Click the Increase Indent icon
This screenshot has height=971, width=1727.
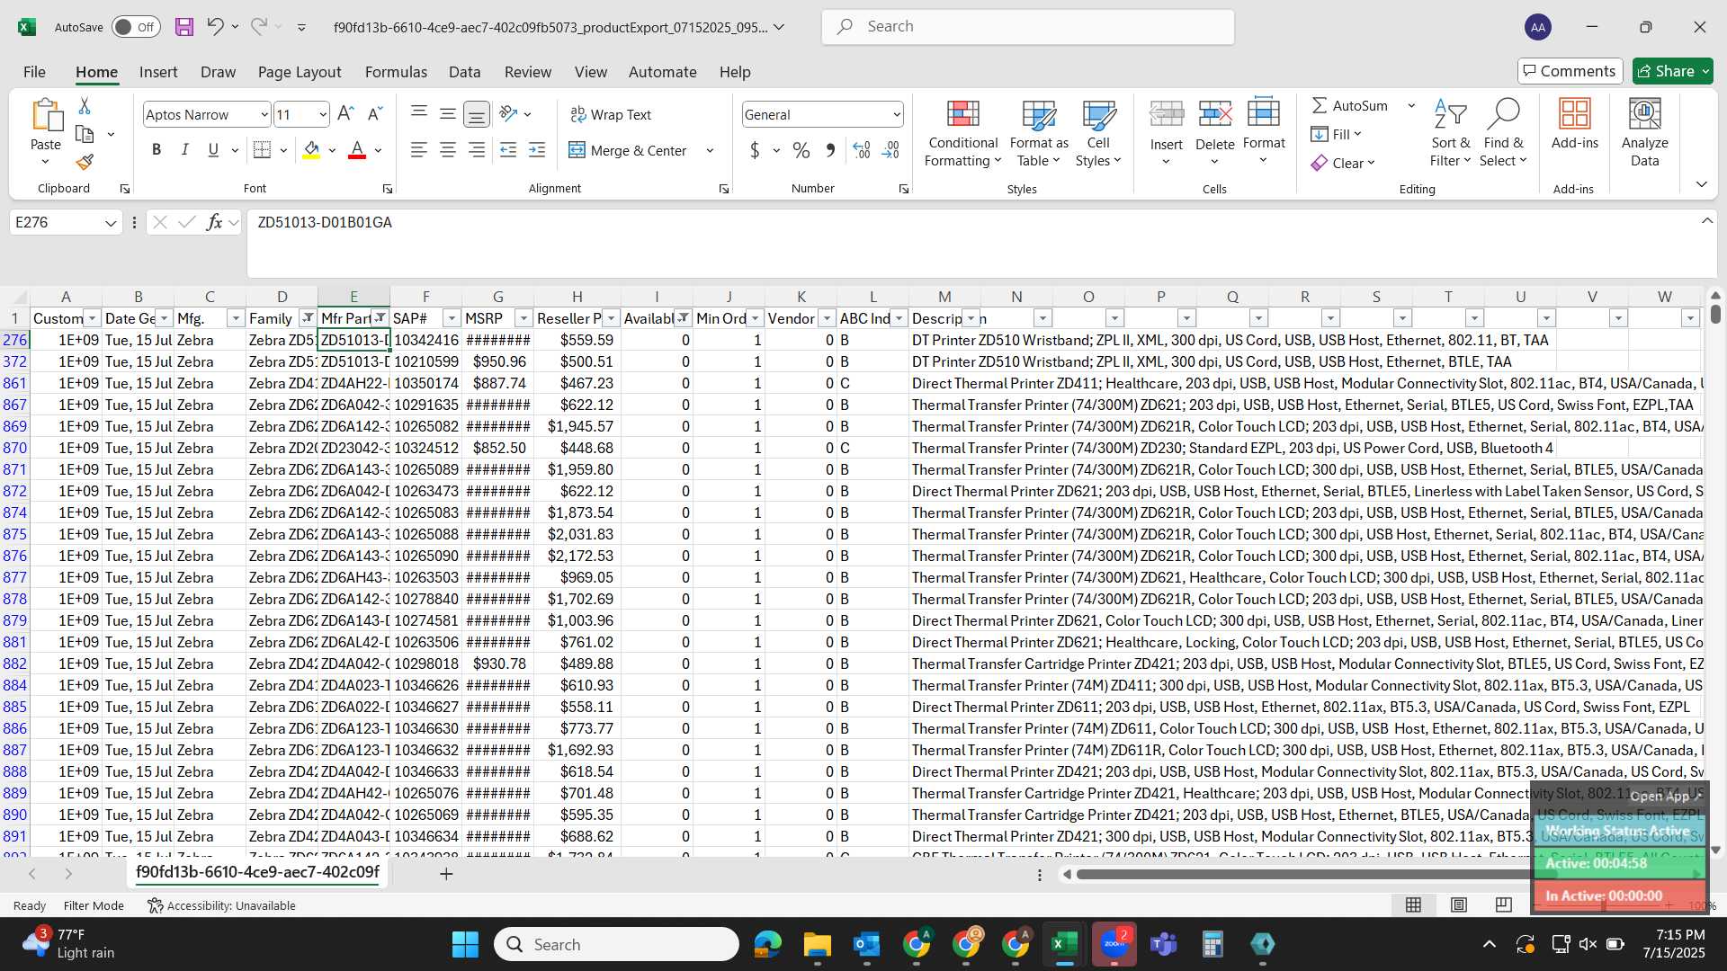click(537, 150)
